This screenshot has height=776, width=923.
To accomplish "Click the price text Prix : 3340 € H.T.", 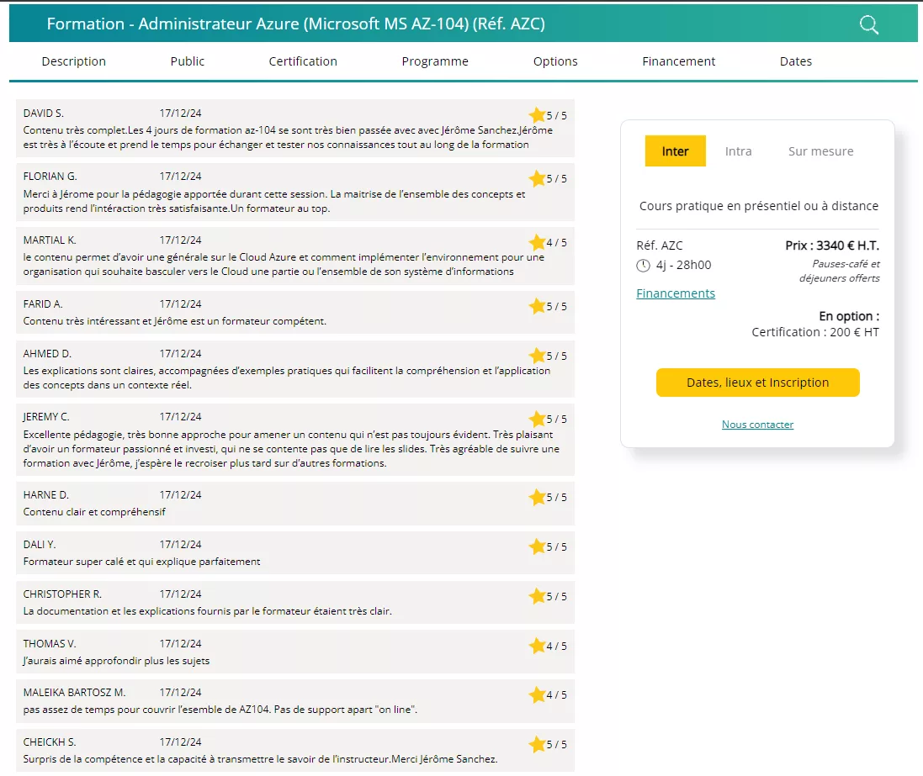I will [832, 245].
